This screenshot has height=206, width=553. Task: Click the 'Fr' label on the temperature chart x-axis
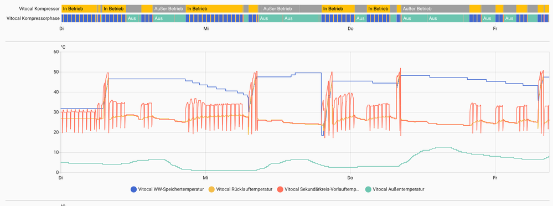click(495, 178)
